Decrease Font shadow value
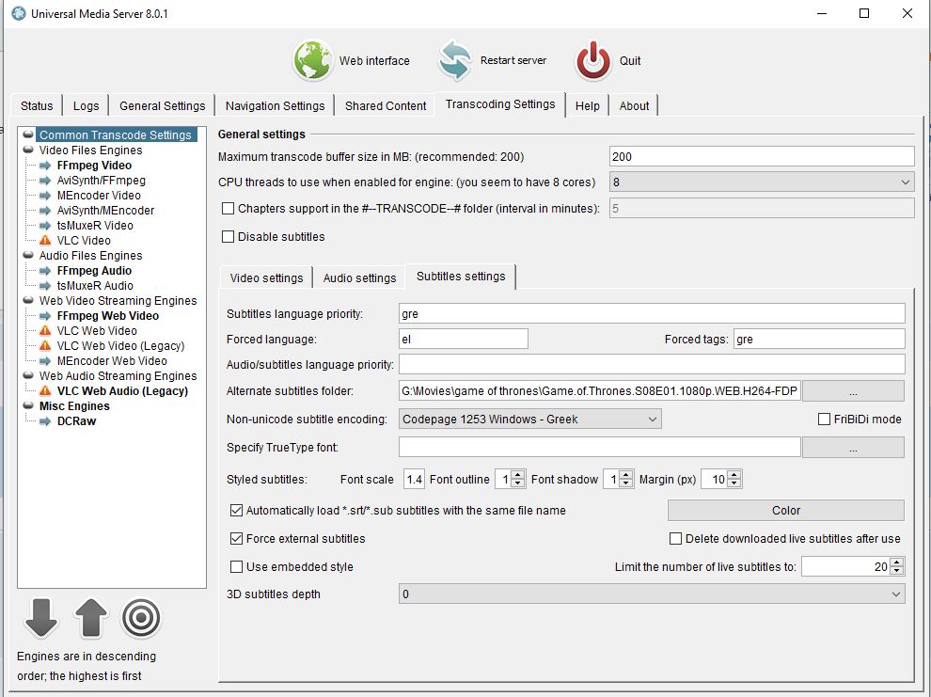931x697 pixels. pyautogui.click(x=625, y=483)
